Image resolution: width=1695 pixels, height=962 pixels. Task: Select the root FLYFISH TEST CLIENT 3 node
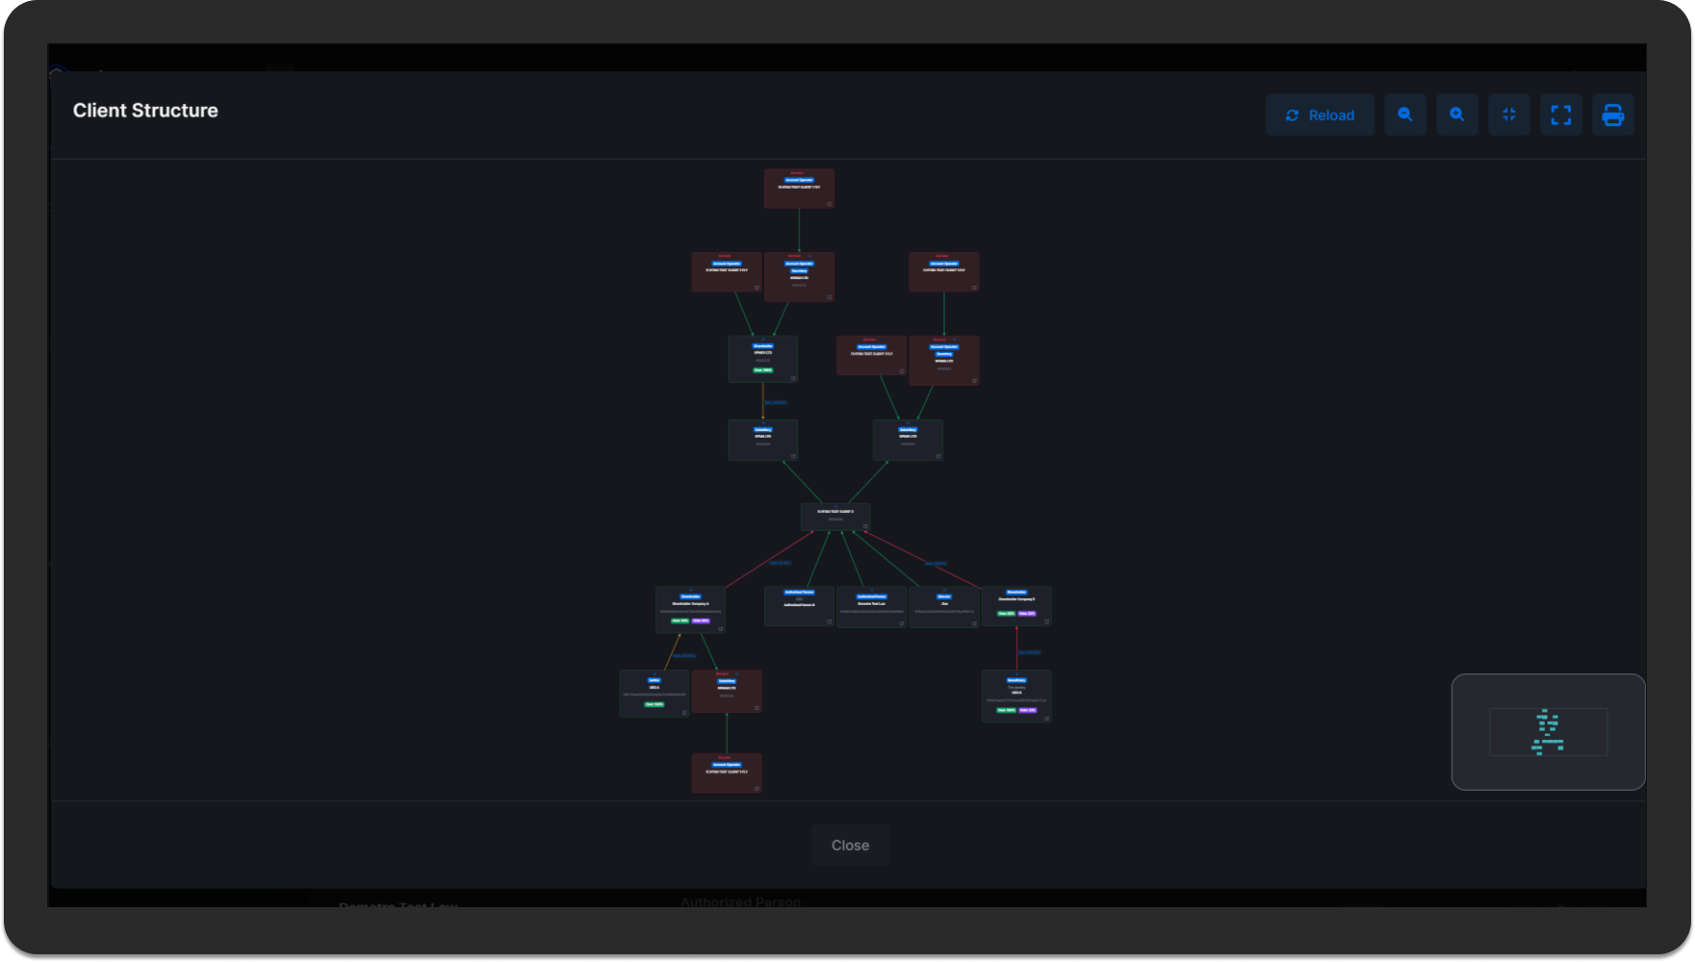point(835,517)
